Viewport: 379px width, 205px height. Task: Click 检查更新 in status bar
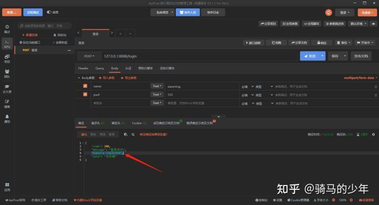pos(367,200)
